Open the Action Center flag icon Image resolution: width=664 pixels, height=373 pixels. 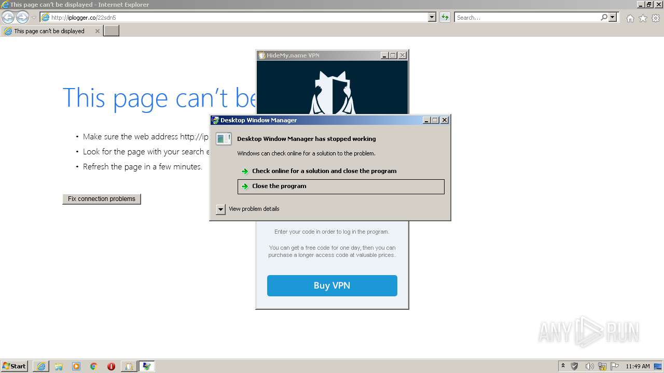coord(615,366)
